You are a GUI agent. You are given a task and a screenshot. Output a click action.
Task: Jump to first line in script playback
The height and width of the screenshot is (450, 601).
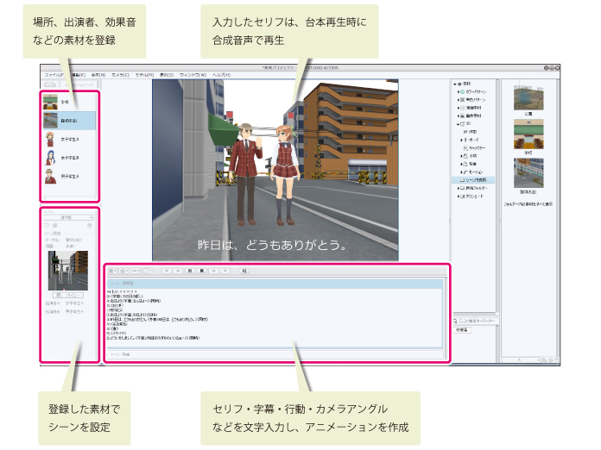(x=165, y=270)
